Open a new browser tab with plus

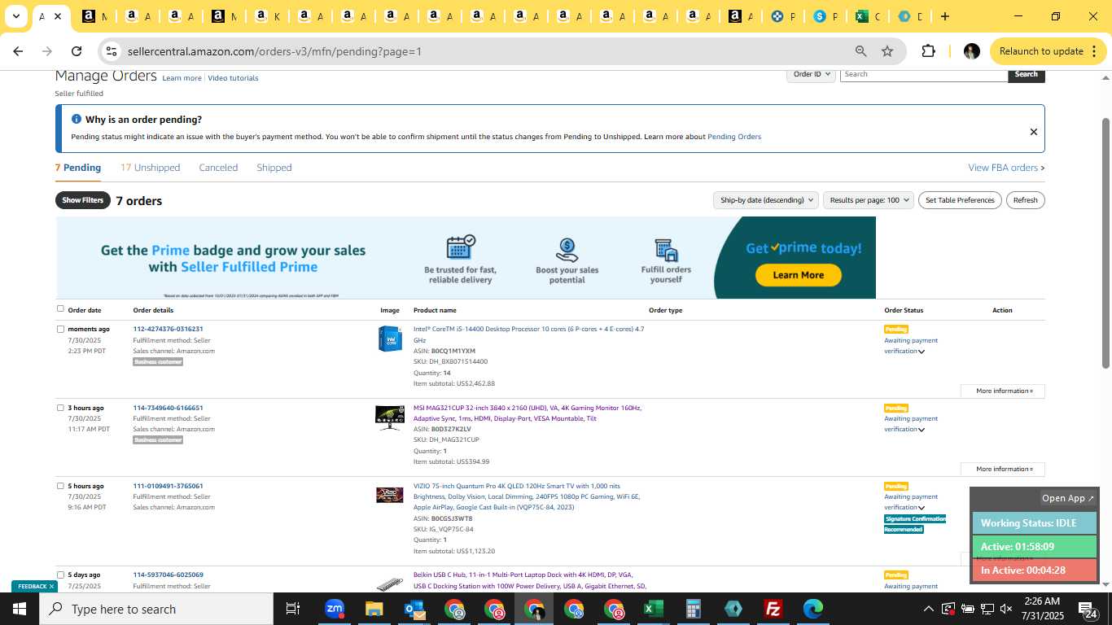[944, 16]
